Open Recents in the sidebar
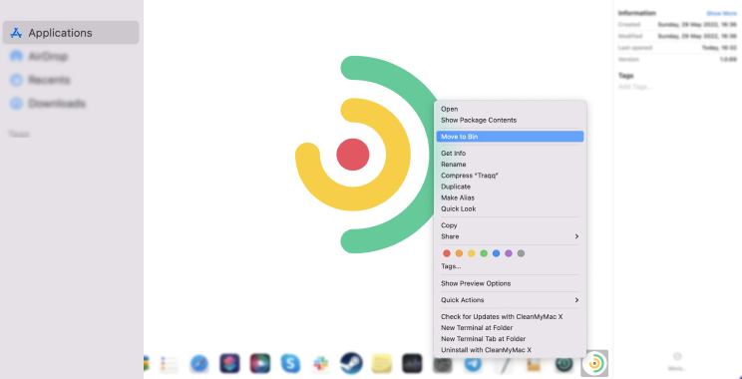This screenshot has width=742, height=379. point(71,80)
